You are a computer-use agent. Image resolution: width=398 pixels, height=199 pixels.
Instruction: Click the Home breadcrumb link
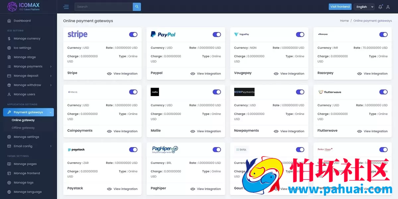pos(344,21)
